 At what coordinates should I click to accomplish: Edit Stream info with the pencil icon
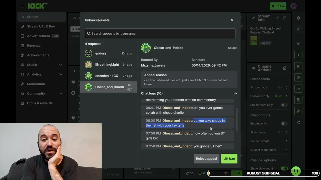(x=277, y=18)
